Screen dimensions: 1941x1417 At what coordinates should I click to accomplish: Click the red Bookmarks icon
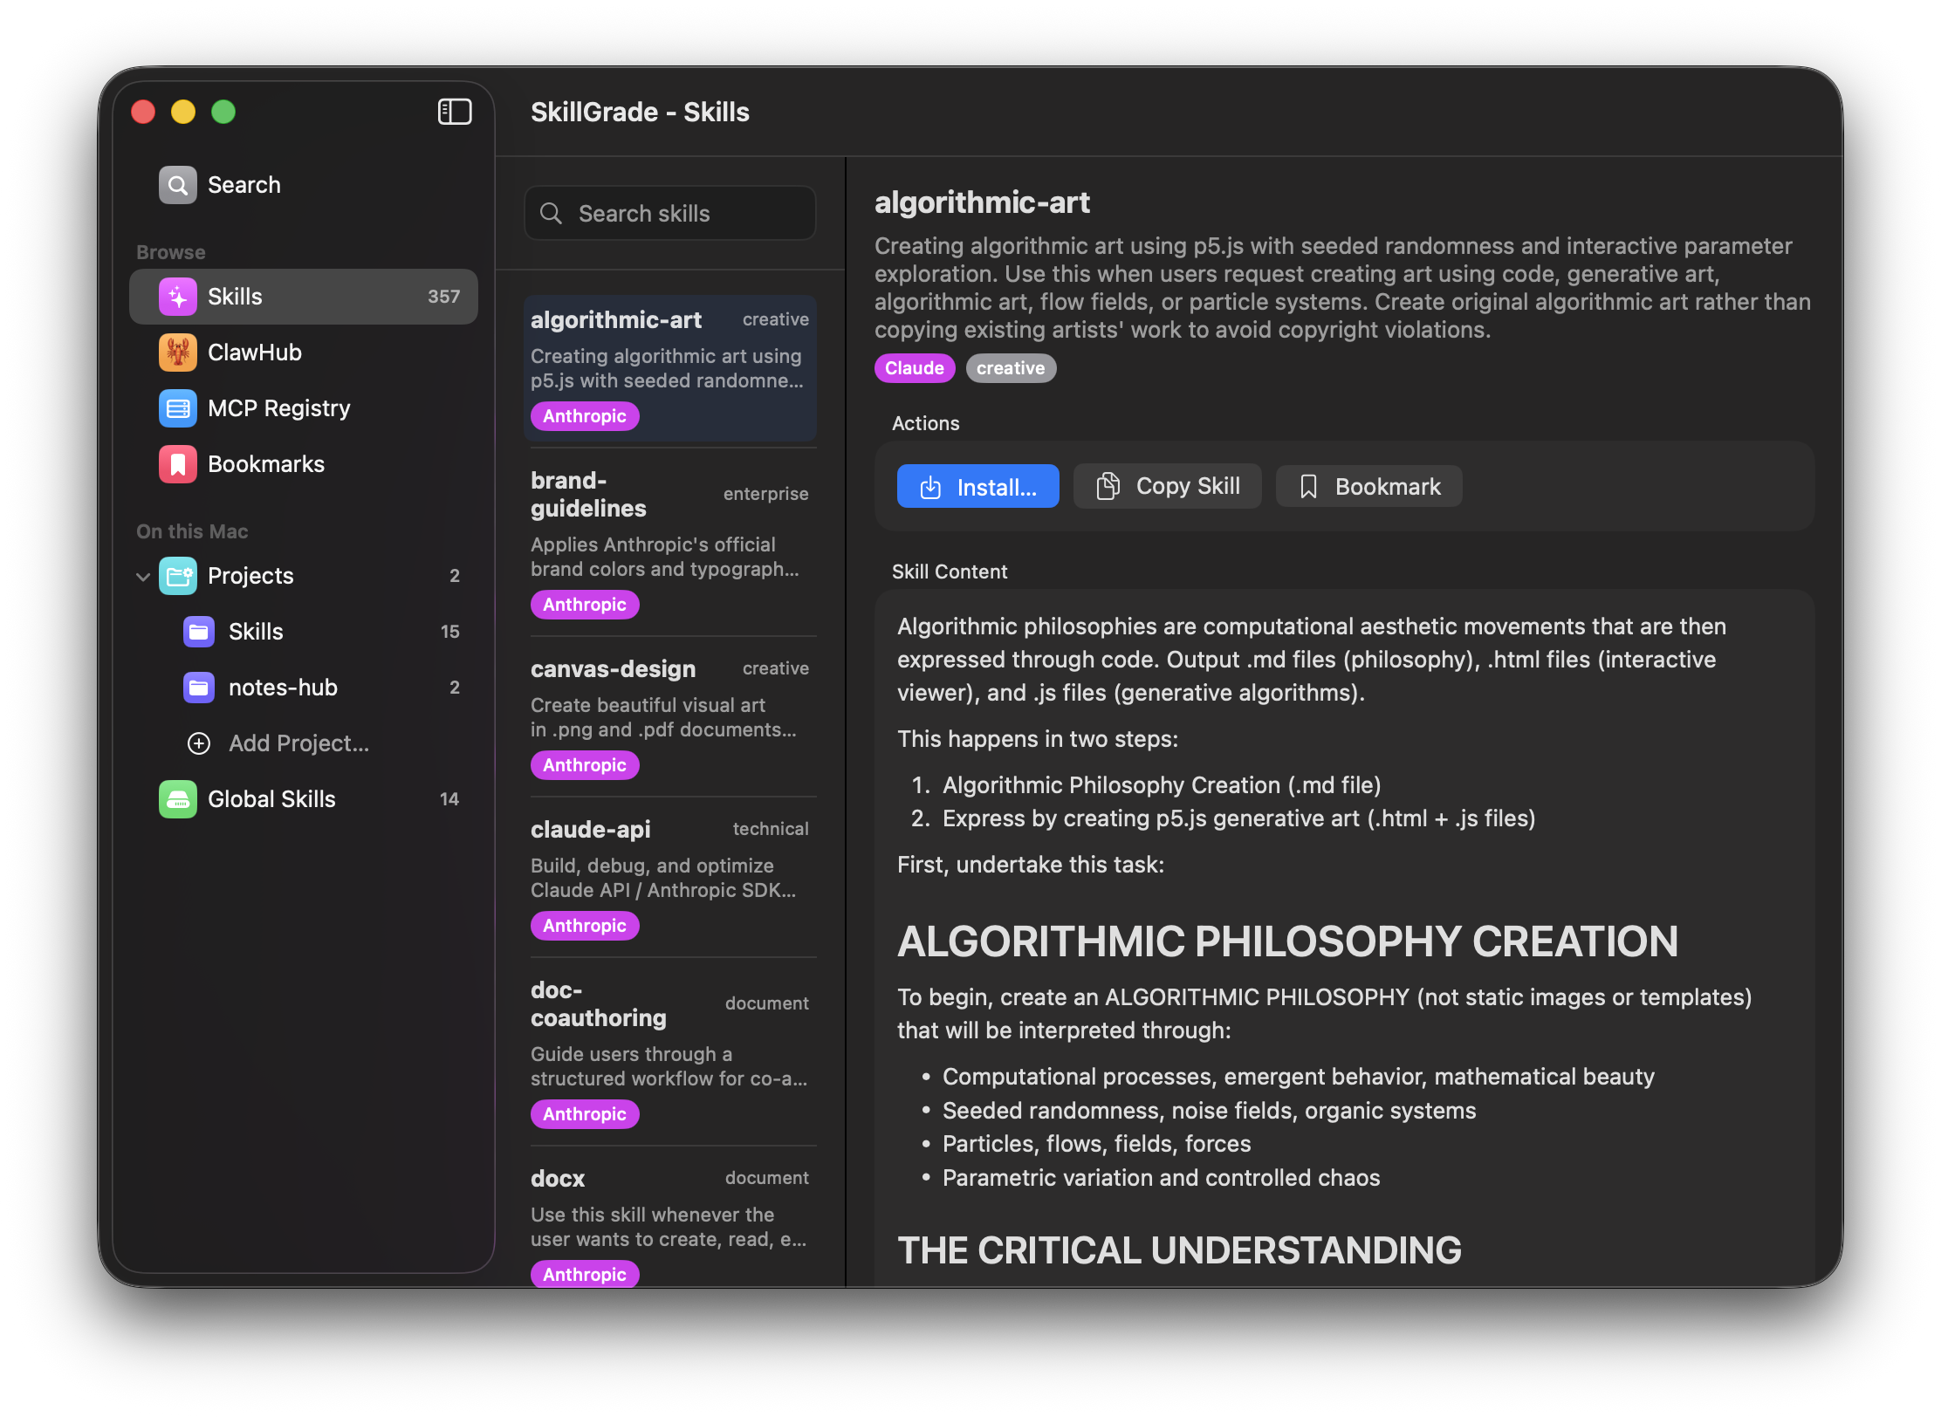(178, 464)
